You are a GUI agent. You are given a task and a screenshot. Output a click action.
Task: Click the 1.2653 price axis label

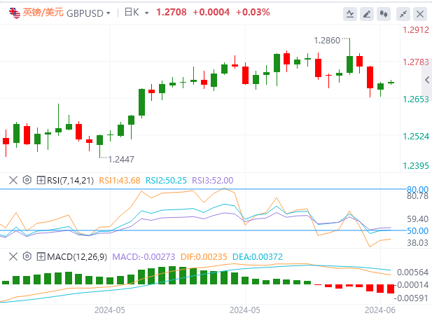416,99
